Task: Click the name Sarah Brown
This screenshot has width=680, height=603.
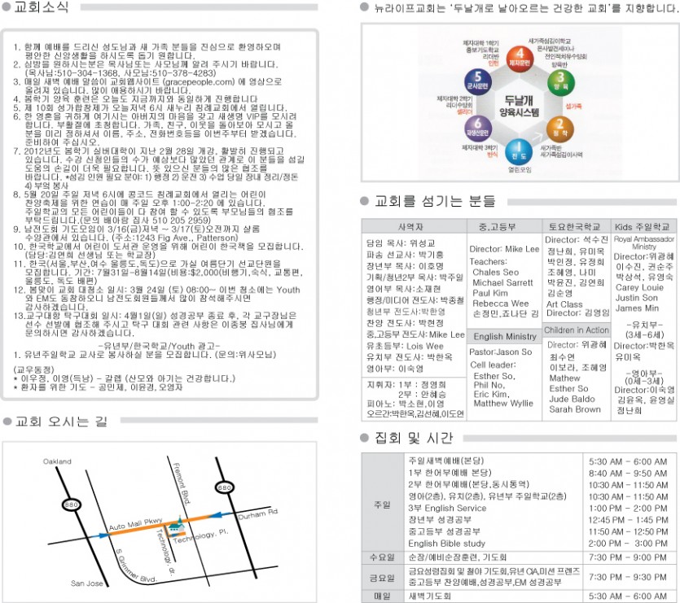Action: tap(575, 409)
